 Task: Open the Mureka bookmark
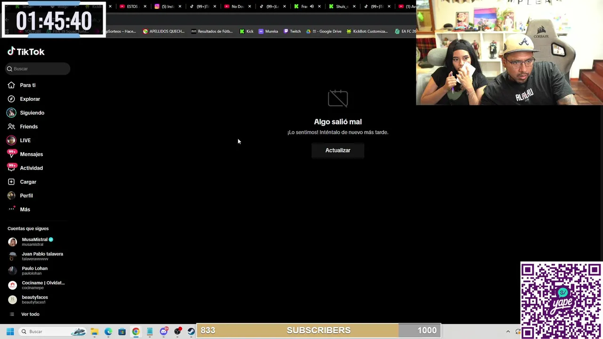point(268,32)
